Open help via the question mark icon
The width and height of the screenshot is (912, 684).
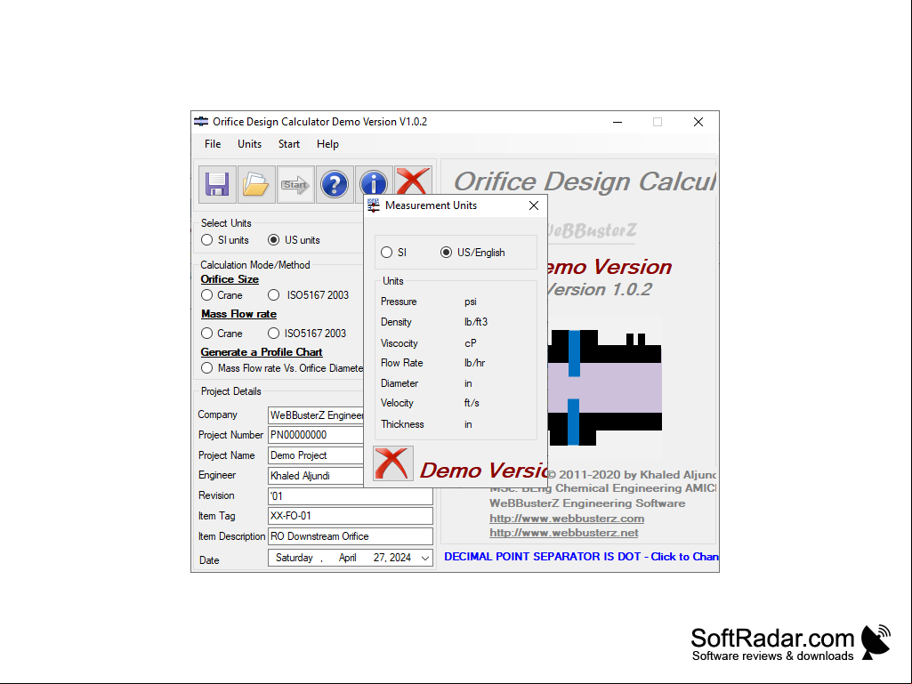point(335,184)
